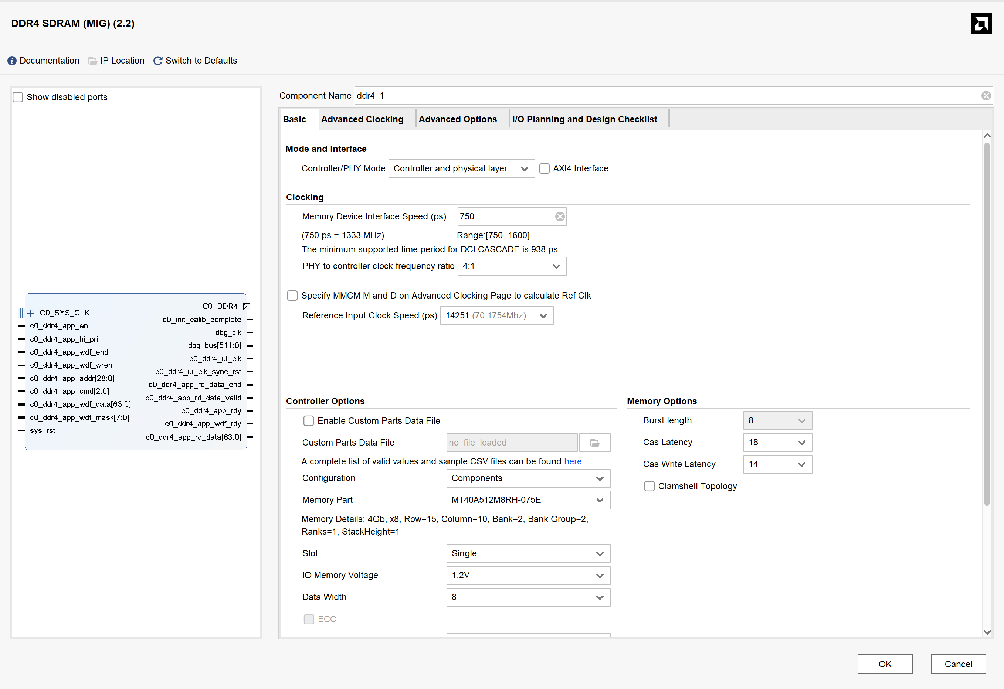
Task: Click the c0_ddr4_app_hi_pri port label
Action: pyautogui.click(x=64, y=339)
